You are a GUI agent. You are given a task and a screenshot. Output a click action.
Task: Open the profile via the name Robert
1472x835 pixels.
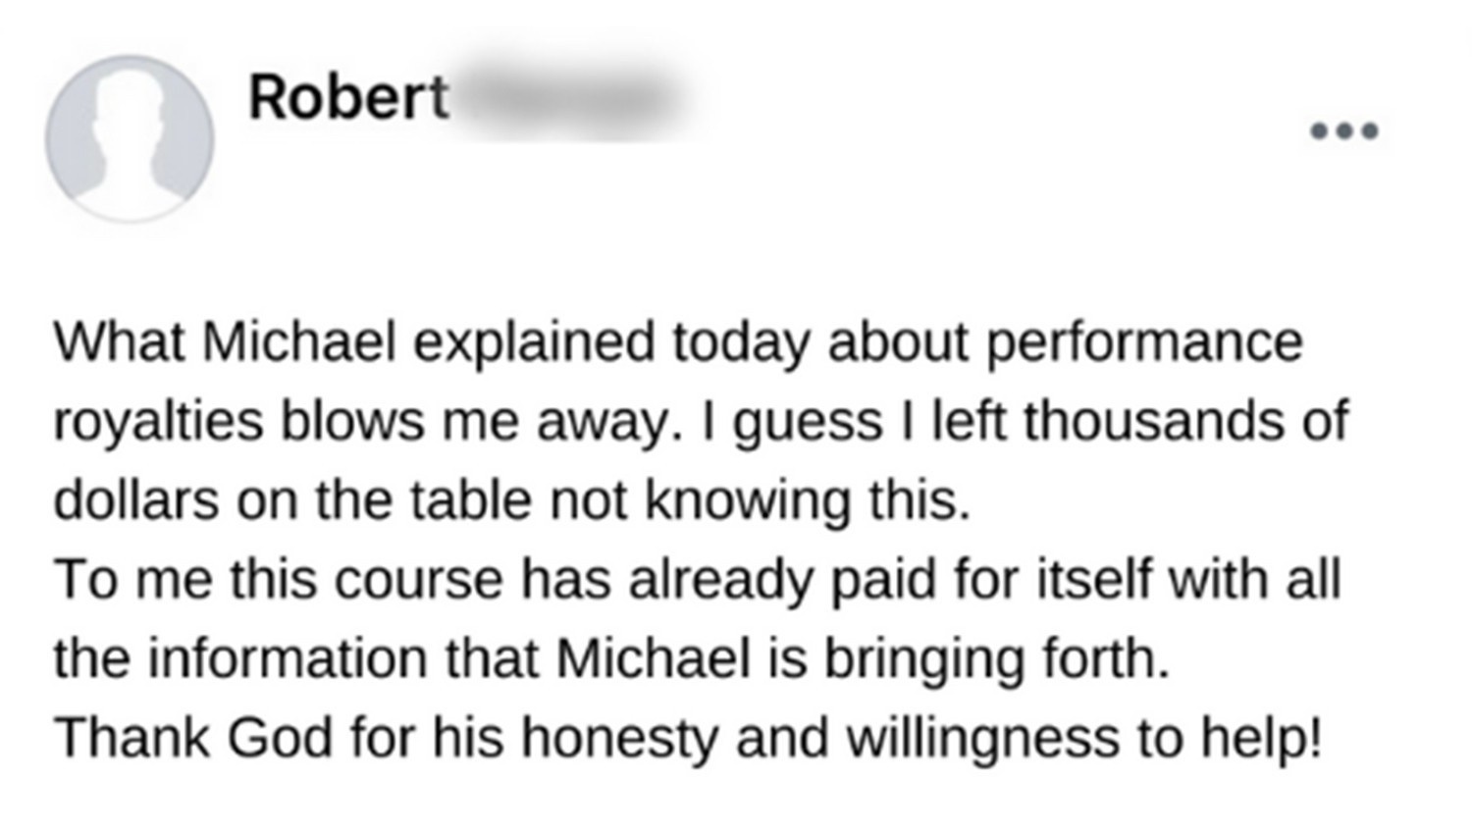click(348, 97)
